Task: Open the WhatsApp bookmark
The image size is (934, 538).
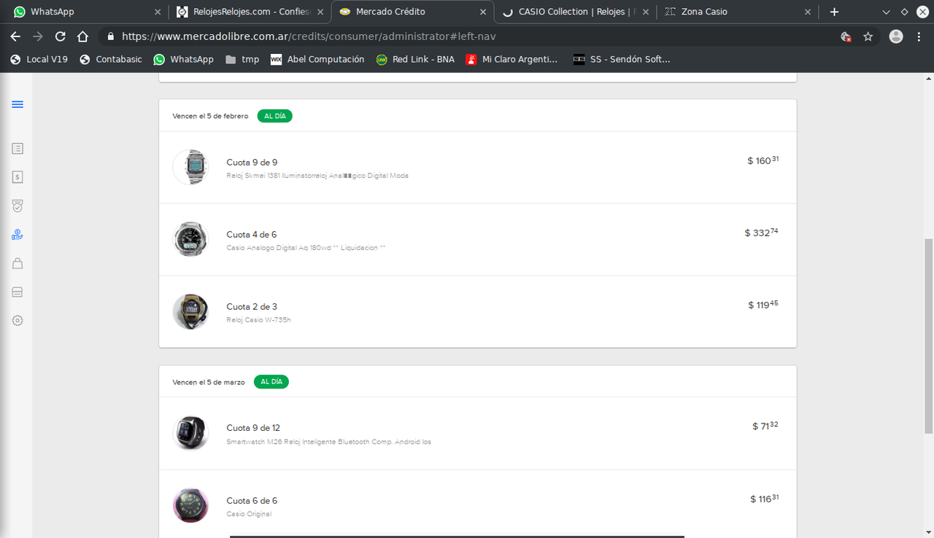Action: [184, 59]
